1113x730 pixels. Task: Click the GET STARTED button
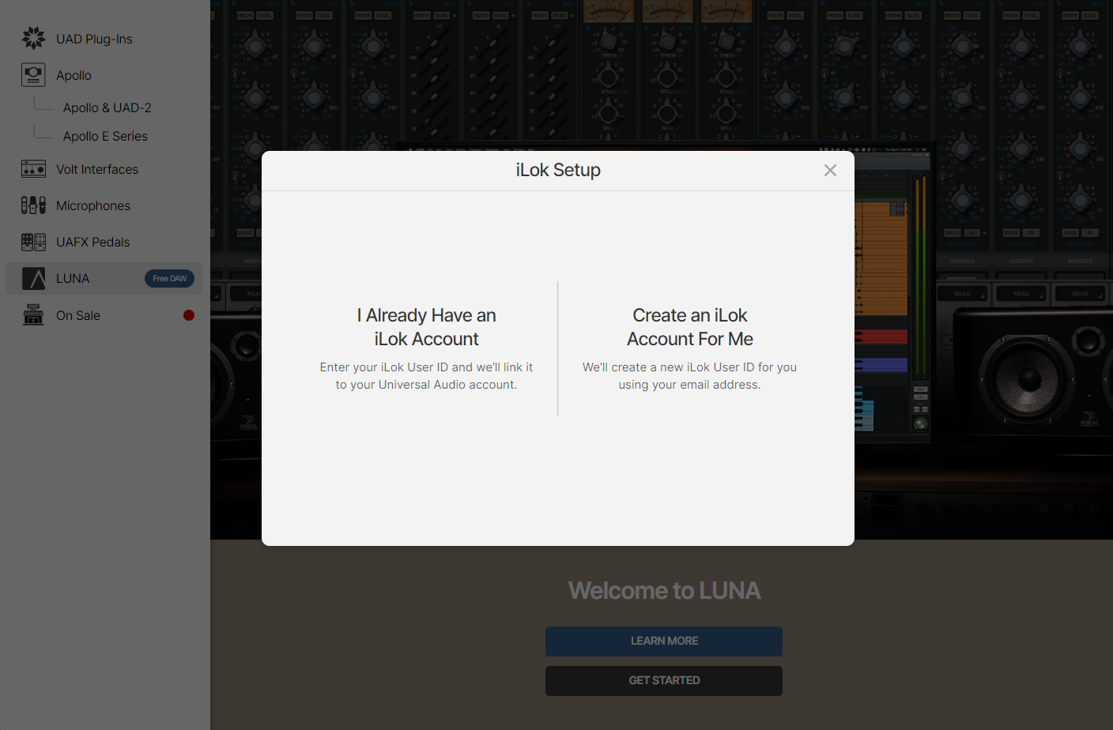(664, 681)
